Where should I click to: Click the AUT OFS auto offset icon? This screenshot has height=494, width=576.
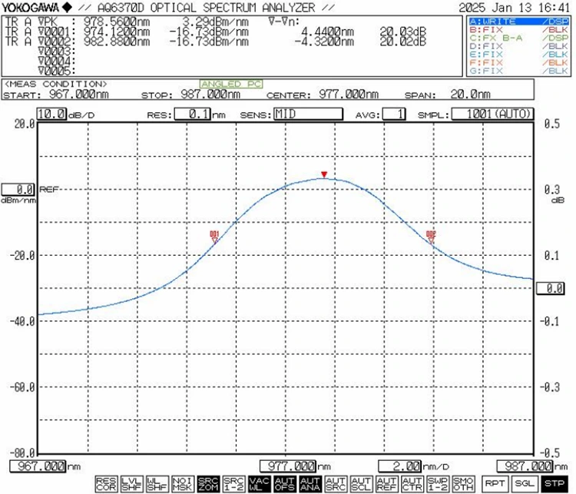pyautogui.click(x=284, y=482)
